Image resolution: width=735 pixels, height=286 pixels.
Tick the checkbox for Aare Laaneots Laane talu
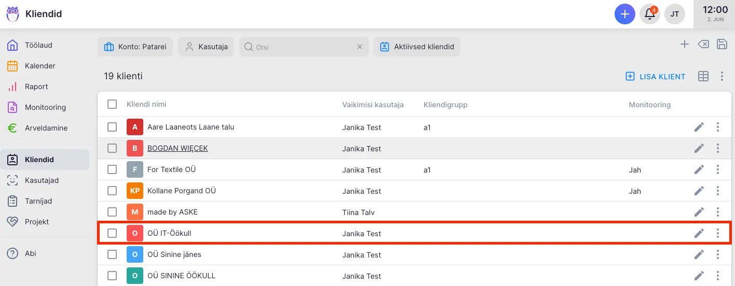click(x=112, y=127)
